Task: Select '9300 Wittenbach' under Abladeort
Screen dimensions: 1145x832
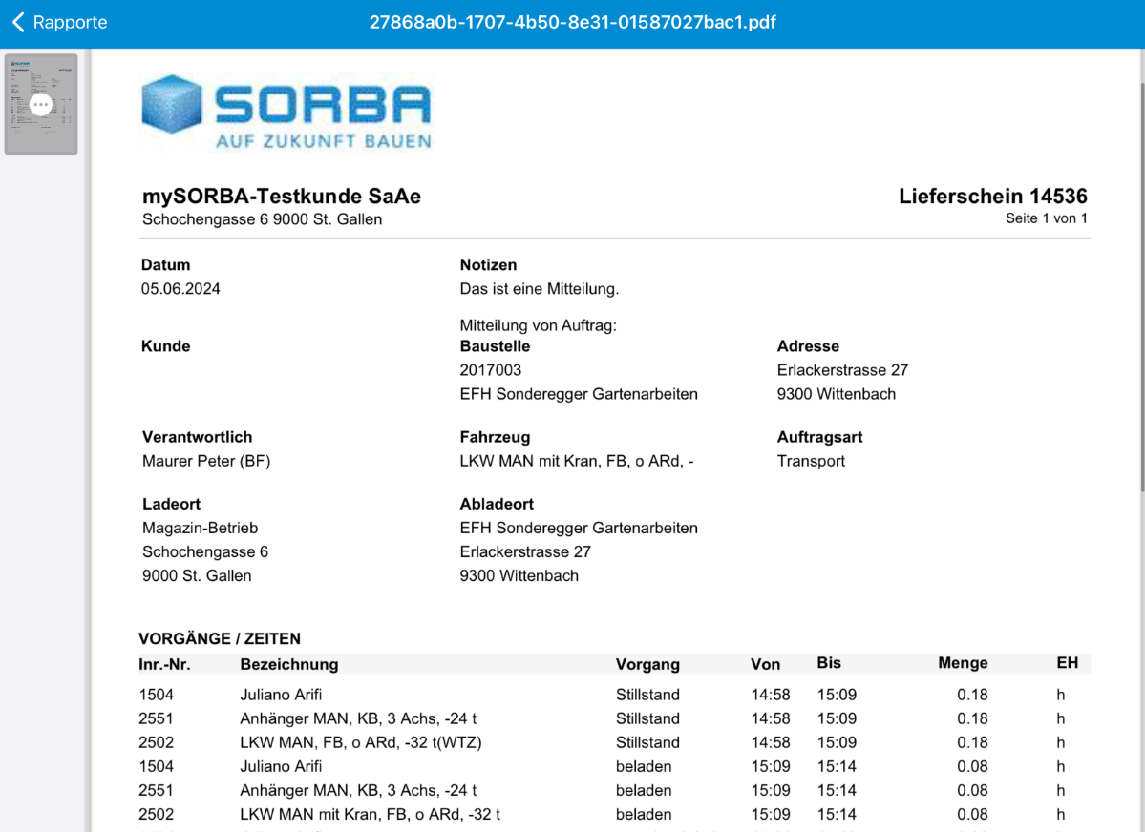Action: (x=519, y=576)
